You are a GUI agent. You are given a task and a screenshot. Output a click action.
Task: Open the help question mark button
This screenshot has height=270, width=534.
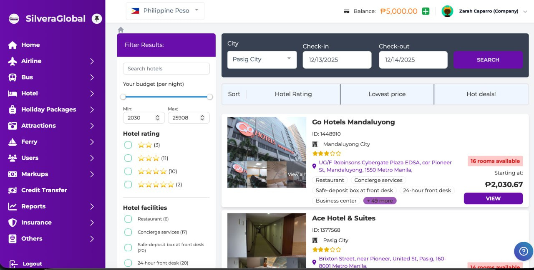point(523,251)
